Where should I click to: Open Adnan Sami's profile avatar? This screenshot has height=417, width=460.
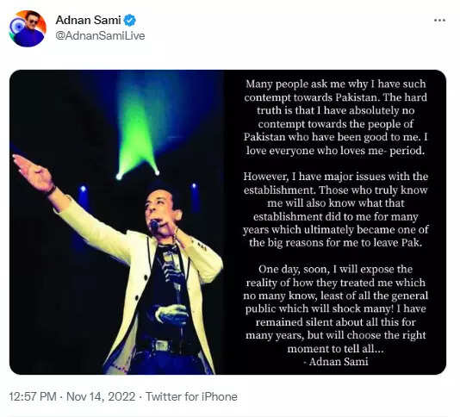[28, 28]
